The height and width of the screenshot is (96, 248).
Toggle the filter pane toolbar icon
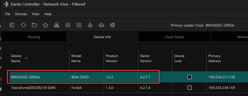pyautogui.click(x=12, y=25)
